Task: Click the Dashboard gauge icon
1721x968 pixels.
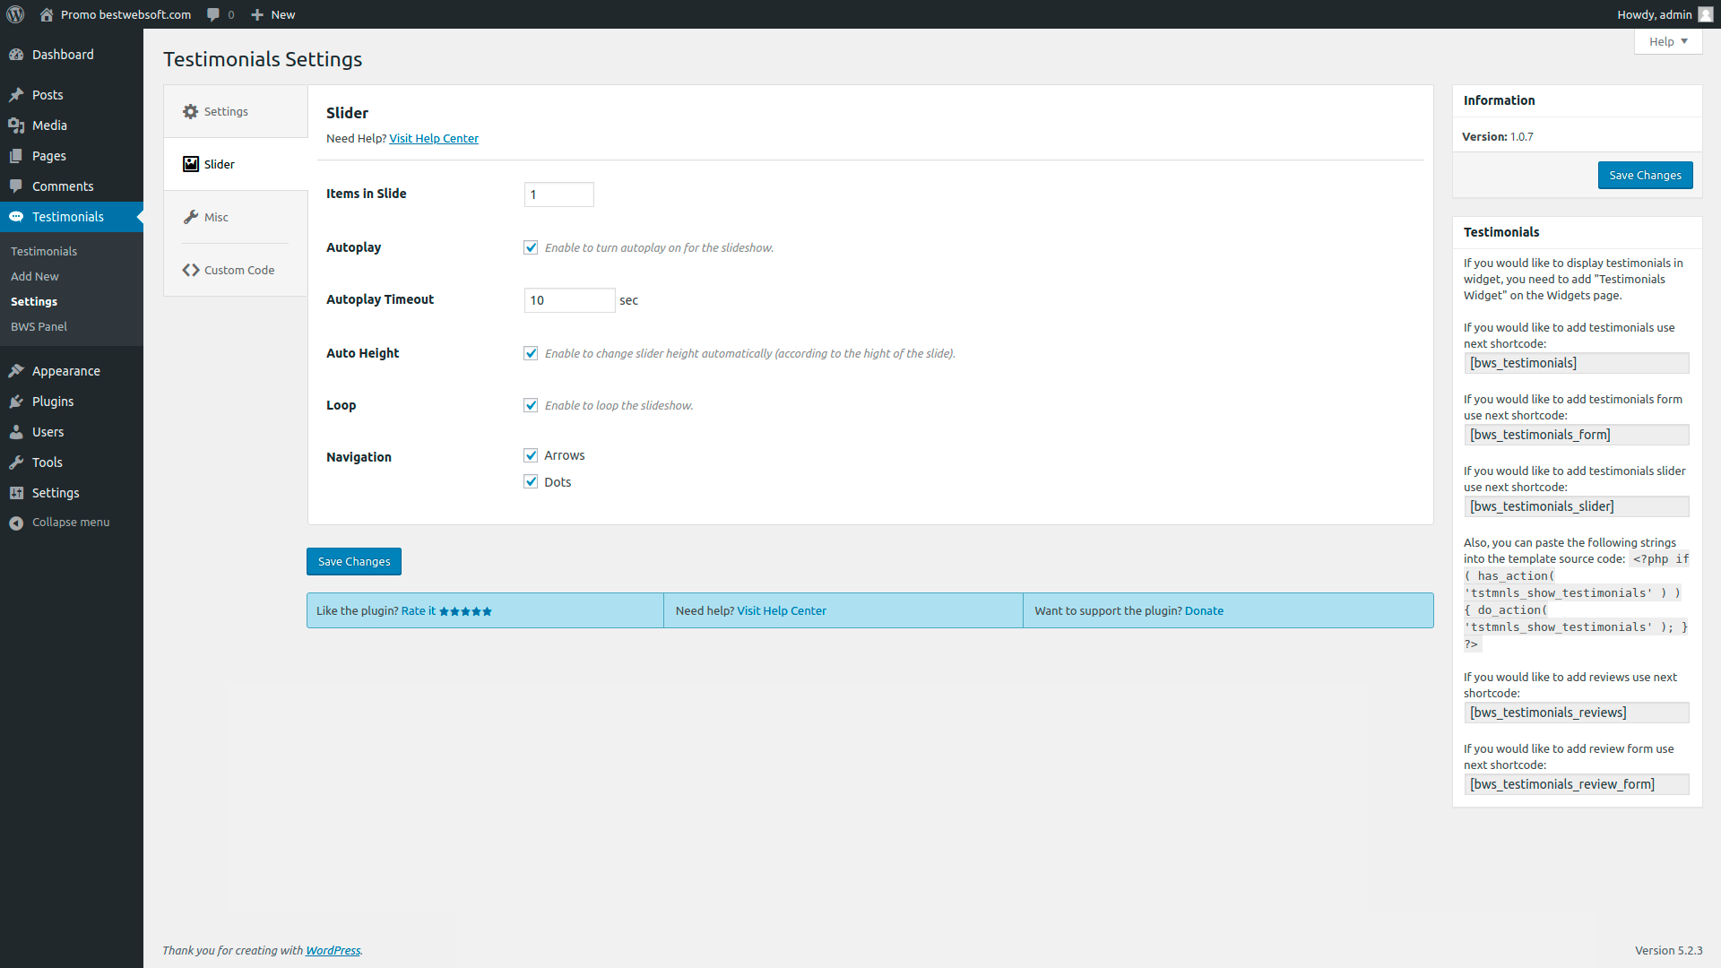Action: [16, 55]
